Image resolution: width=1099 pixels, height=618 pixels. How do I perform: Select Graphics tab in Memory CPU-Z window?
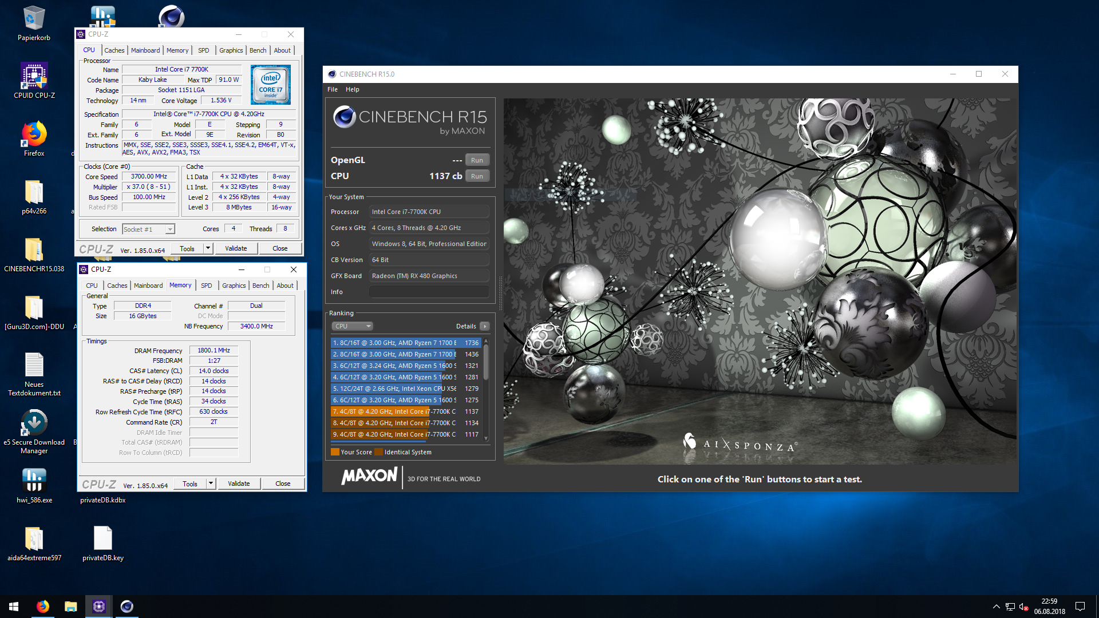234,286
